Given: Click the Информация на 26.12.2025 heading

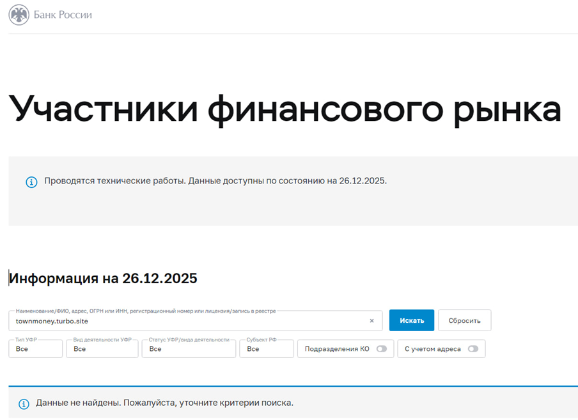Looking at the screenshot, I should pos(102,278).
